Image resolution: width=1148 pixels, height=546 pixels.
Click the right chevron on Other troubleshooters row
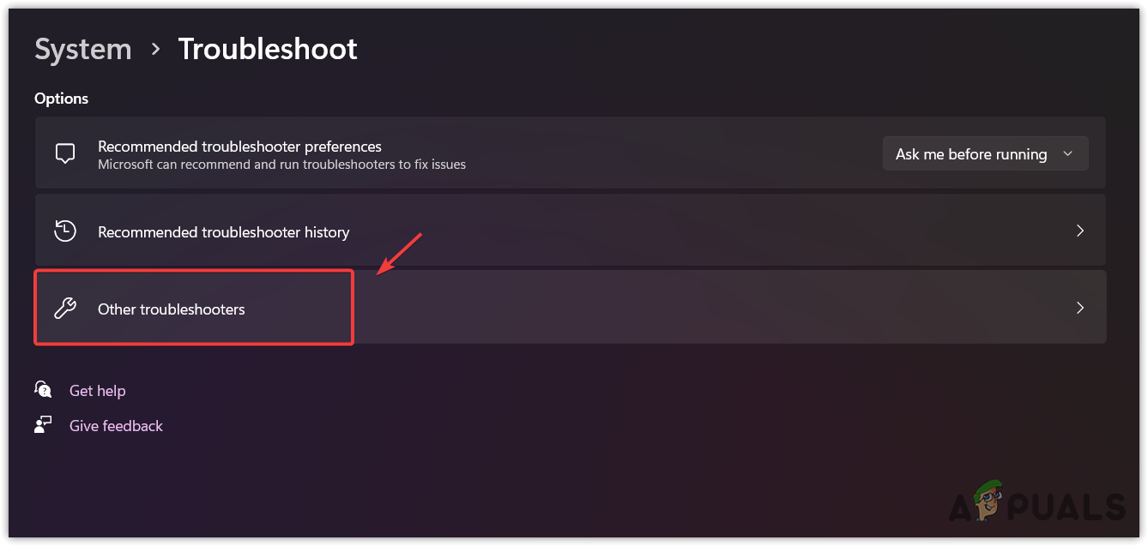1080,309
